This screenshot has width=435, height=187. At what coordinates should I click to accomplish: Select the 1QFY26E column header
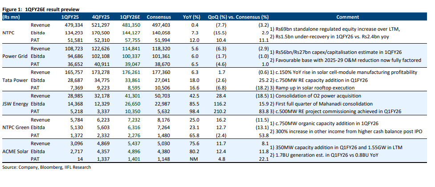[130, 17]
